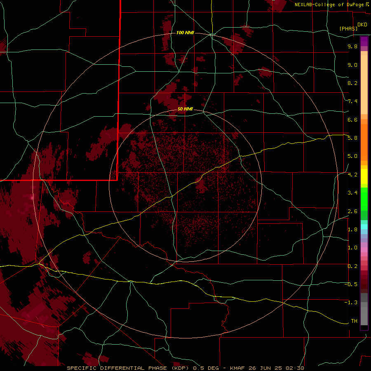Click the 6.6 scale value

pos(352,120)
